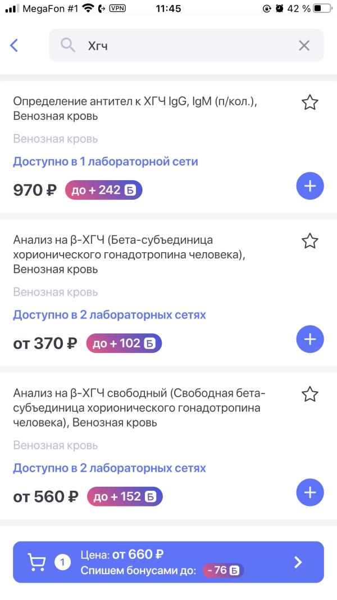Star the β-ХГЧ beta-subunit analysis
Screen dimensions: 337x600
click(309, 241)
